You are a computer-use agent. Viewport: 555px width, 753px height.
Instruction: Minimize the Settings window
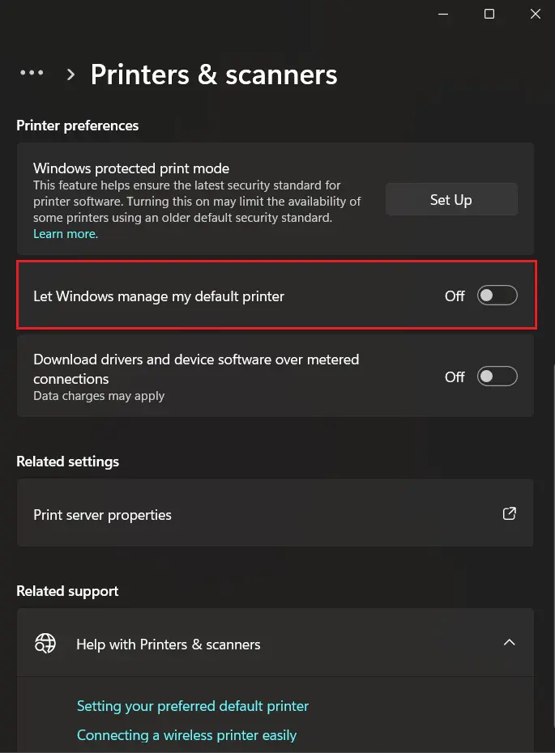tap(442, 14)
